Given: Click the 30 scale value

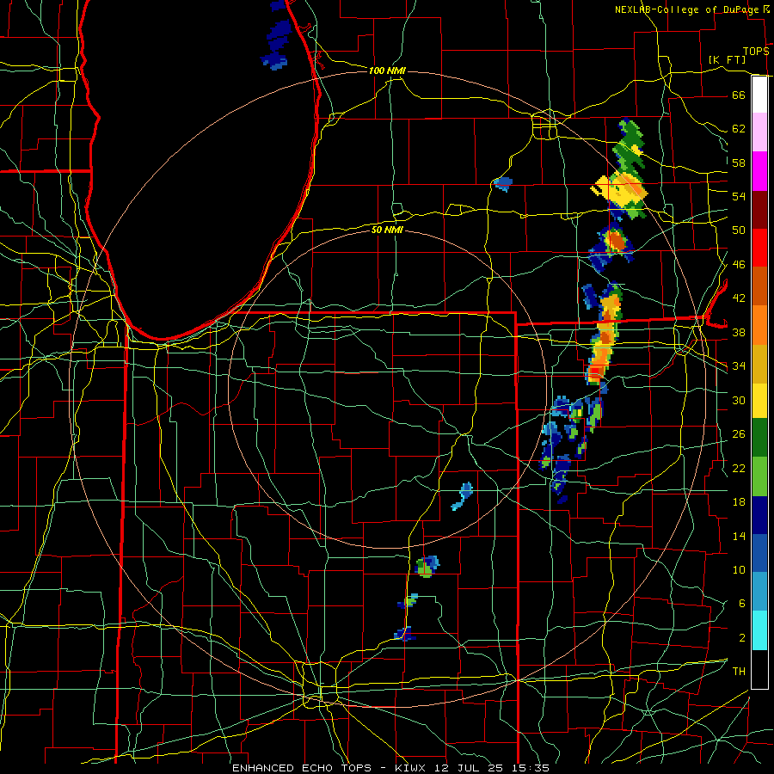Looking at the screenshot, I should [739, 400].
